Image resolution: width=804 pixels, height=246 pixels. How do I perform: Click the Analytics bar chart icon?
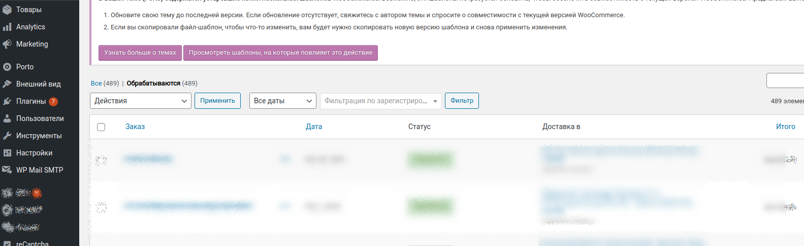click(x=7, y=27)
